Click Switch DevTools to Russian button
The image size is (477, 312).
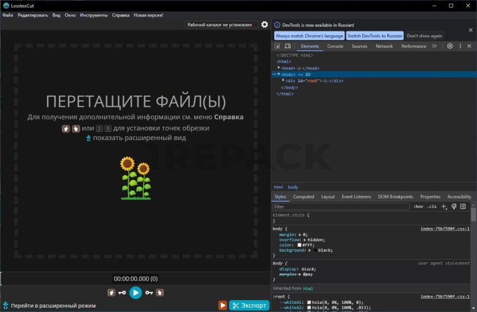coord(375,36)
